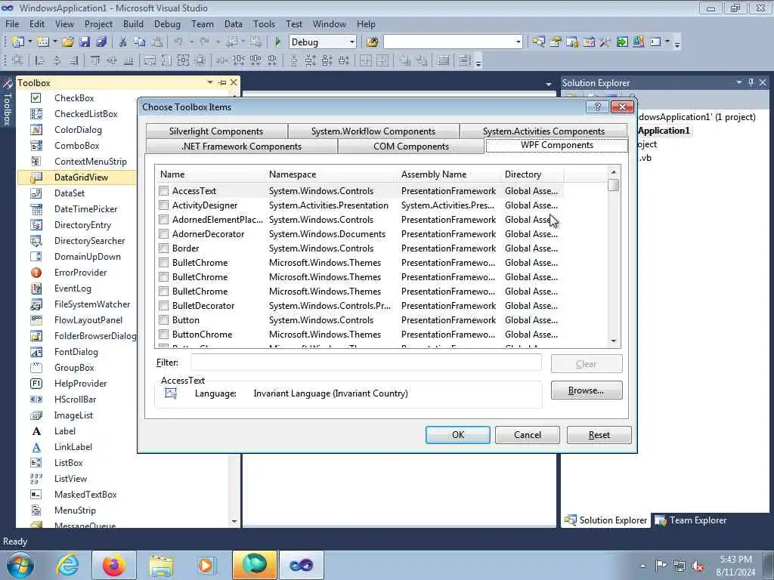This screenshot has width=774, height=580.
Task: Open the Debug menu
Action: 167,23
